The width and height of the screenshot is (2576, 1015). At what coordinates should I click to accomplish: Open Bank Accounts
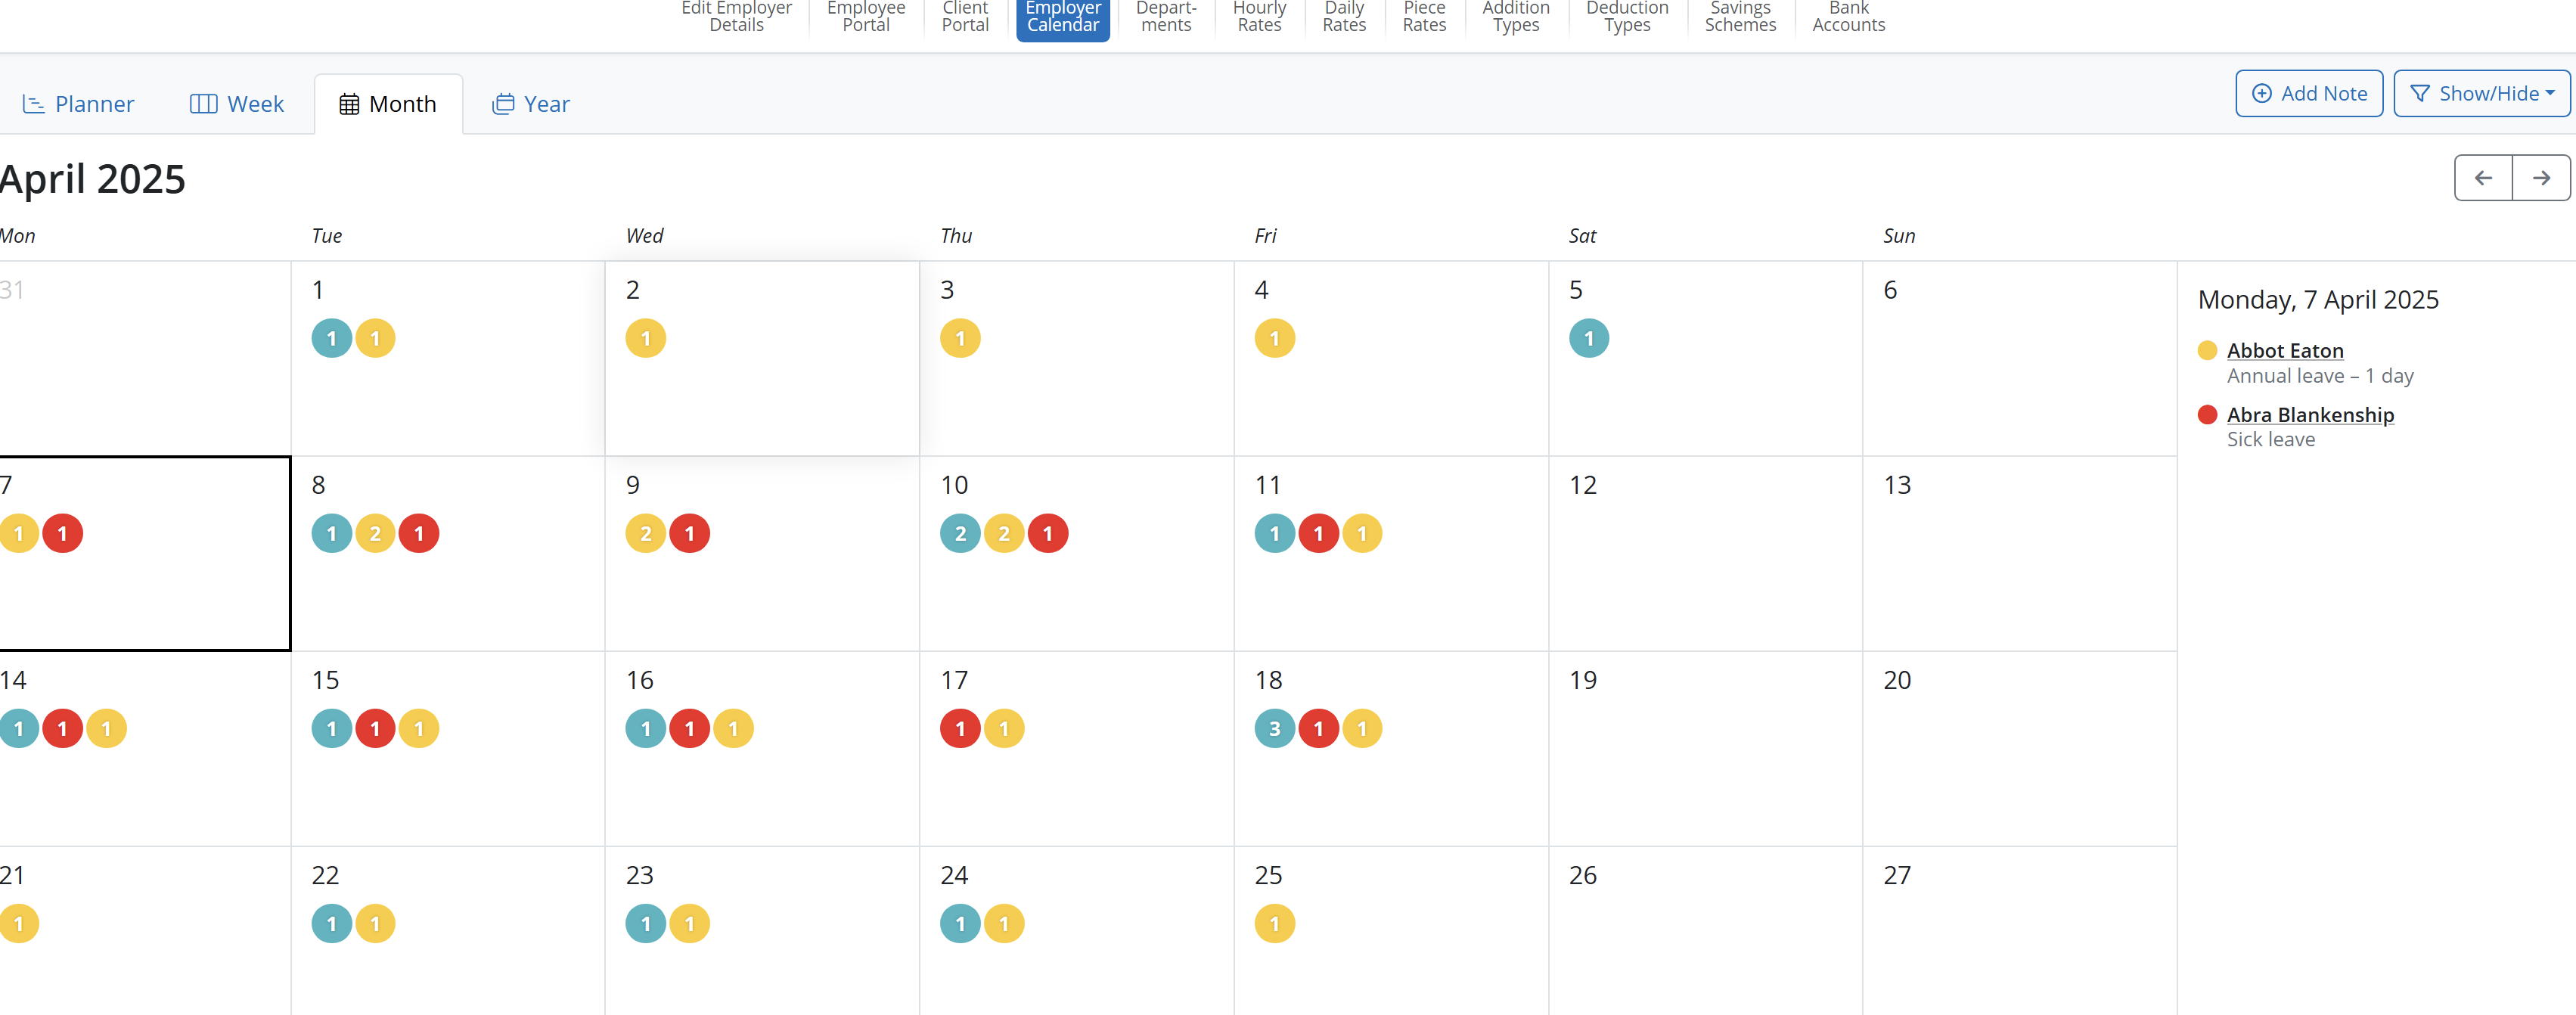click(1848, 17)
